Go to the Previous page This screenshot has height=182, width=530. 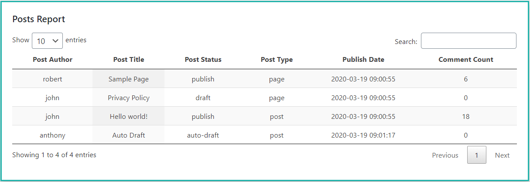tap(445, 155)
